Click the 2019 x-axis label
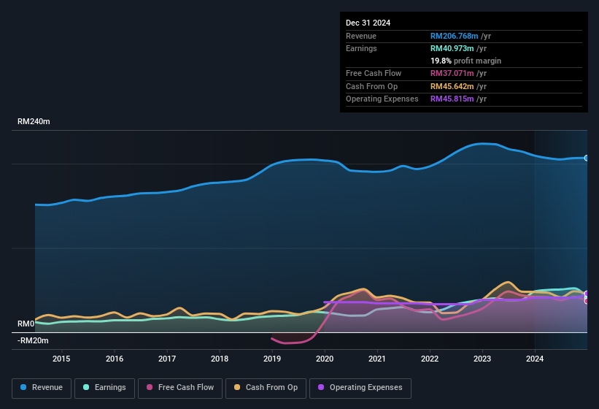 [272, 359]
